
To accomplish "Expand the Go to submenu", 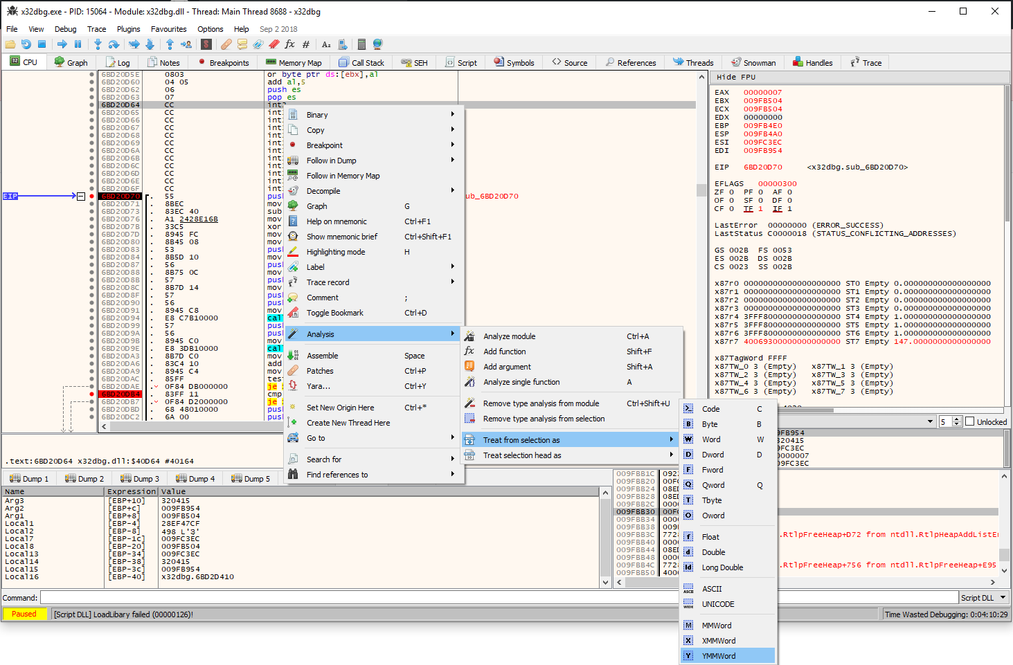I will point(374,438).
